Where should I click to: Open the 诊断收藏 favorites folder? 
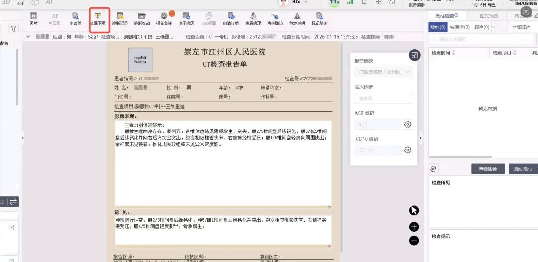pyautogui.click(x=141, y=19)
